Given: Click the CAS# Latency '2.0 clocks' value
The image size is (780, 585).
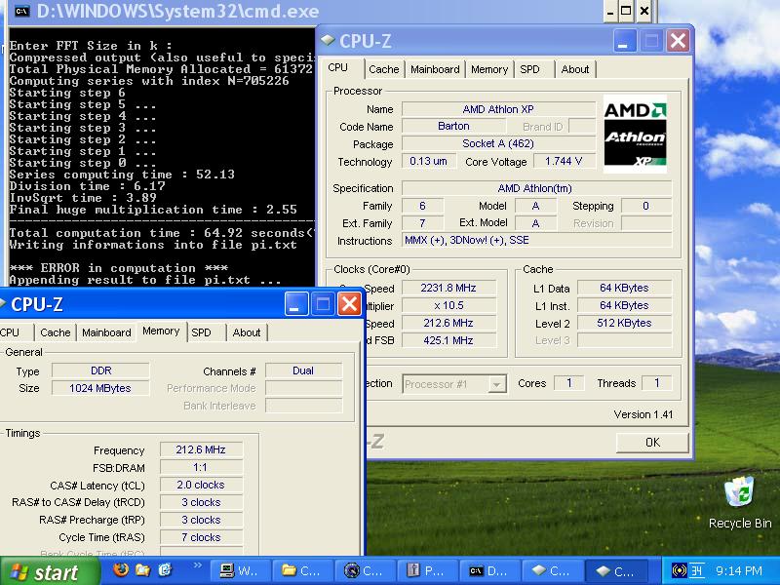Looking at the screenshot, I should click(201, 485).
